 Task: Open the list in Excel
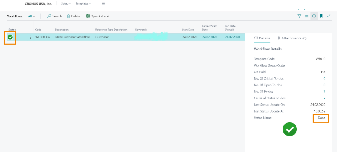[x=98, y=16]
